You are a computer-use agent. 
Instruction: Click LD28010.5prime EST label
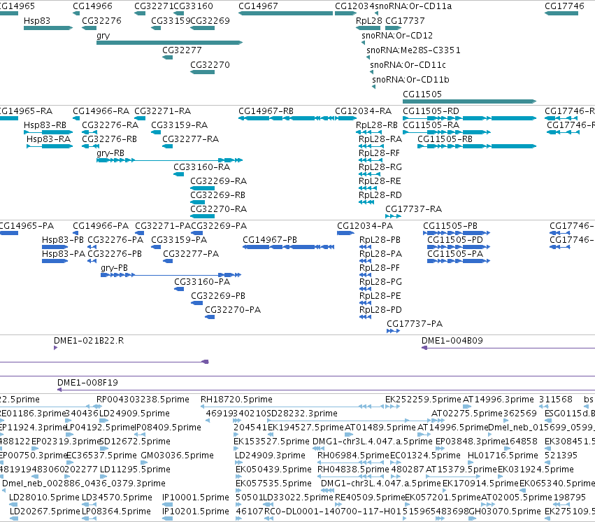tap(44, 498)
